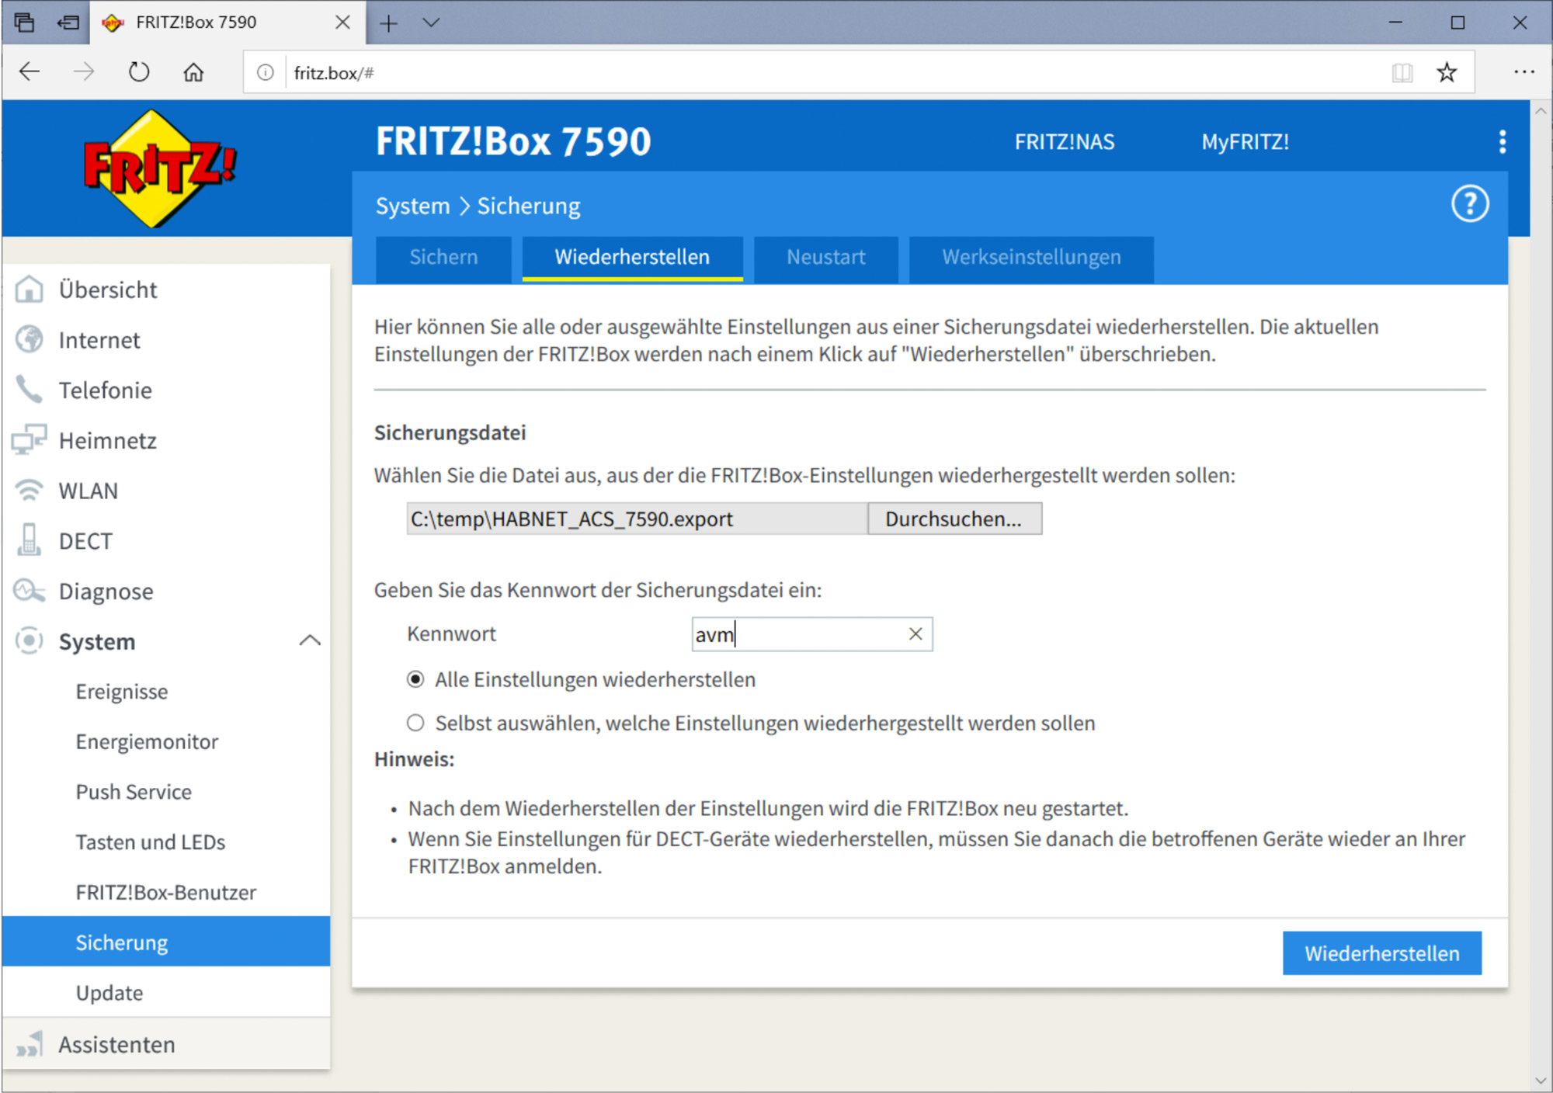Viewport: 1553px width, 1093px height.
Task: Click Durchsuchen... to choose file
Action: point(954,519)
